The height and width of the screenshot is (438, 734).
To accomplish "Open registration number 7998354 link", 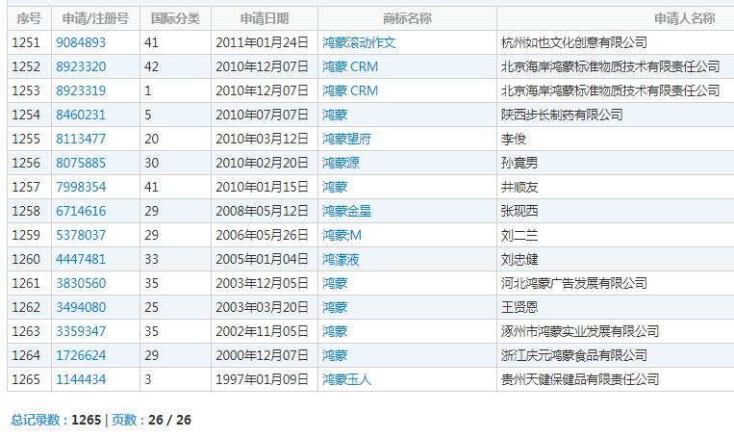I will click(81, 187).
